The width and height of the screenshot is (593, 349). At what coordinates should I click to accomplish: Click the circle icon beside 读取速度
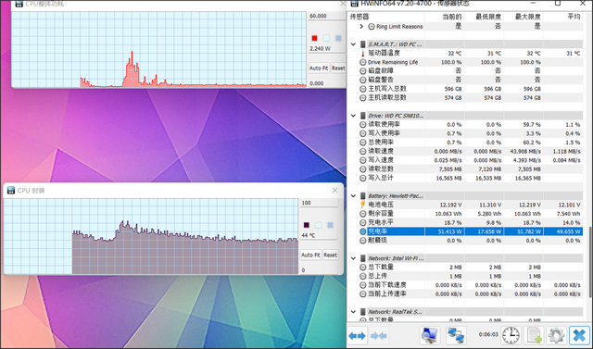(x=362, y=151)
